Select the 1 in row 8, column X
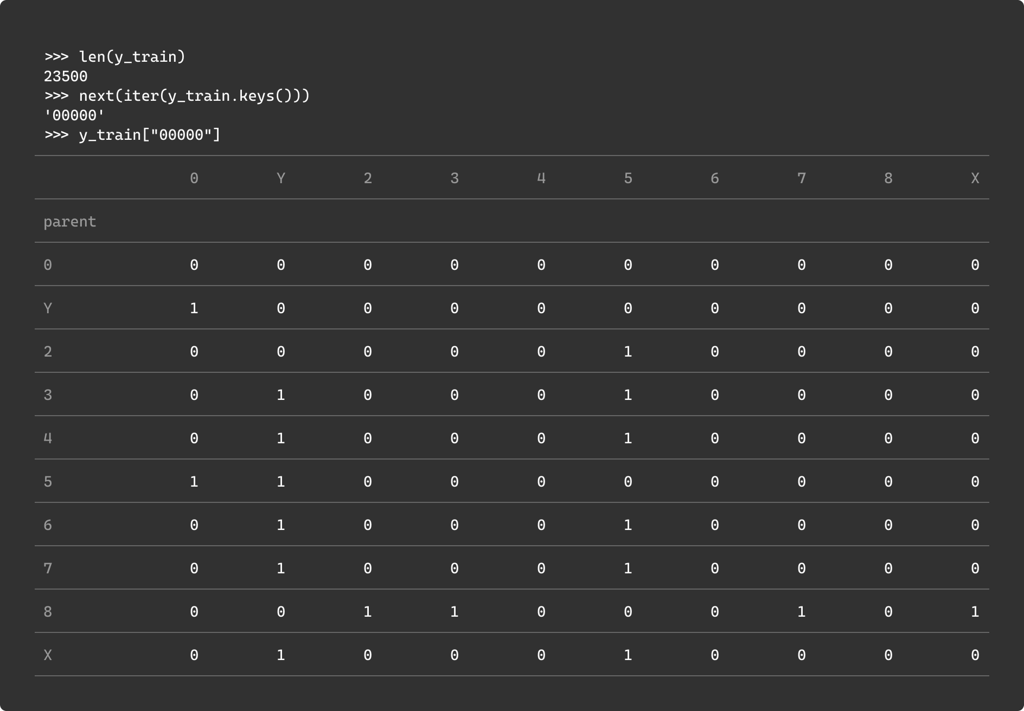Viewport: 1024px width, 711px height. tap(975, 612)
